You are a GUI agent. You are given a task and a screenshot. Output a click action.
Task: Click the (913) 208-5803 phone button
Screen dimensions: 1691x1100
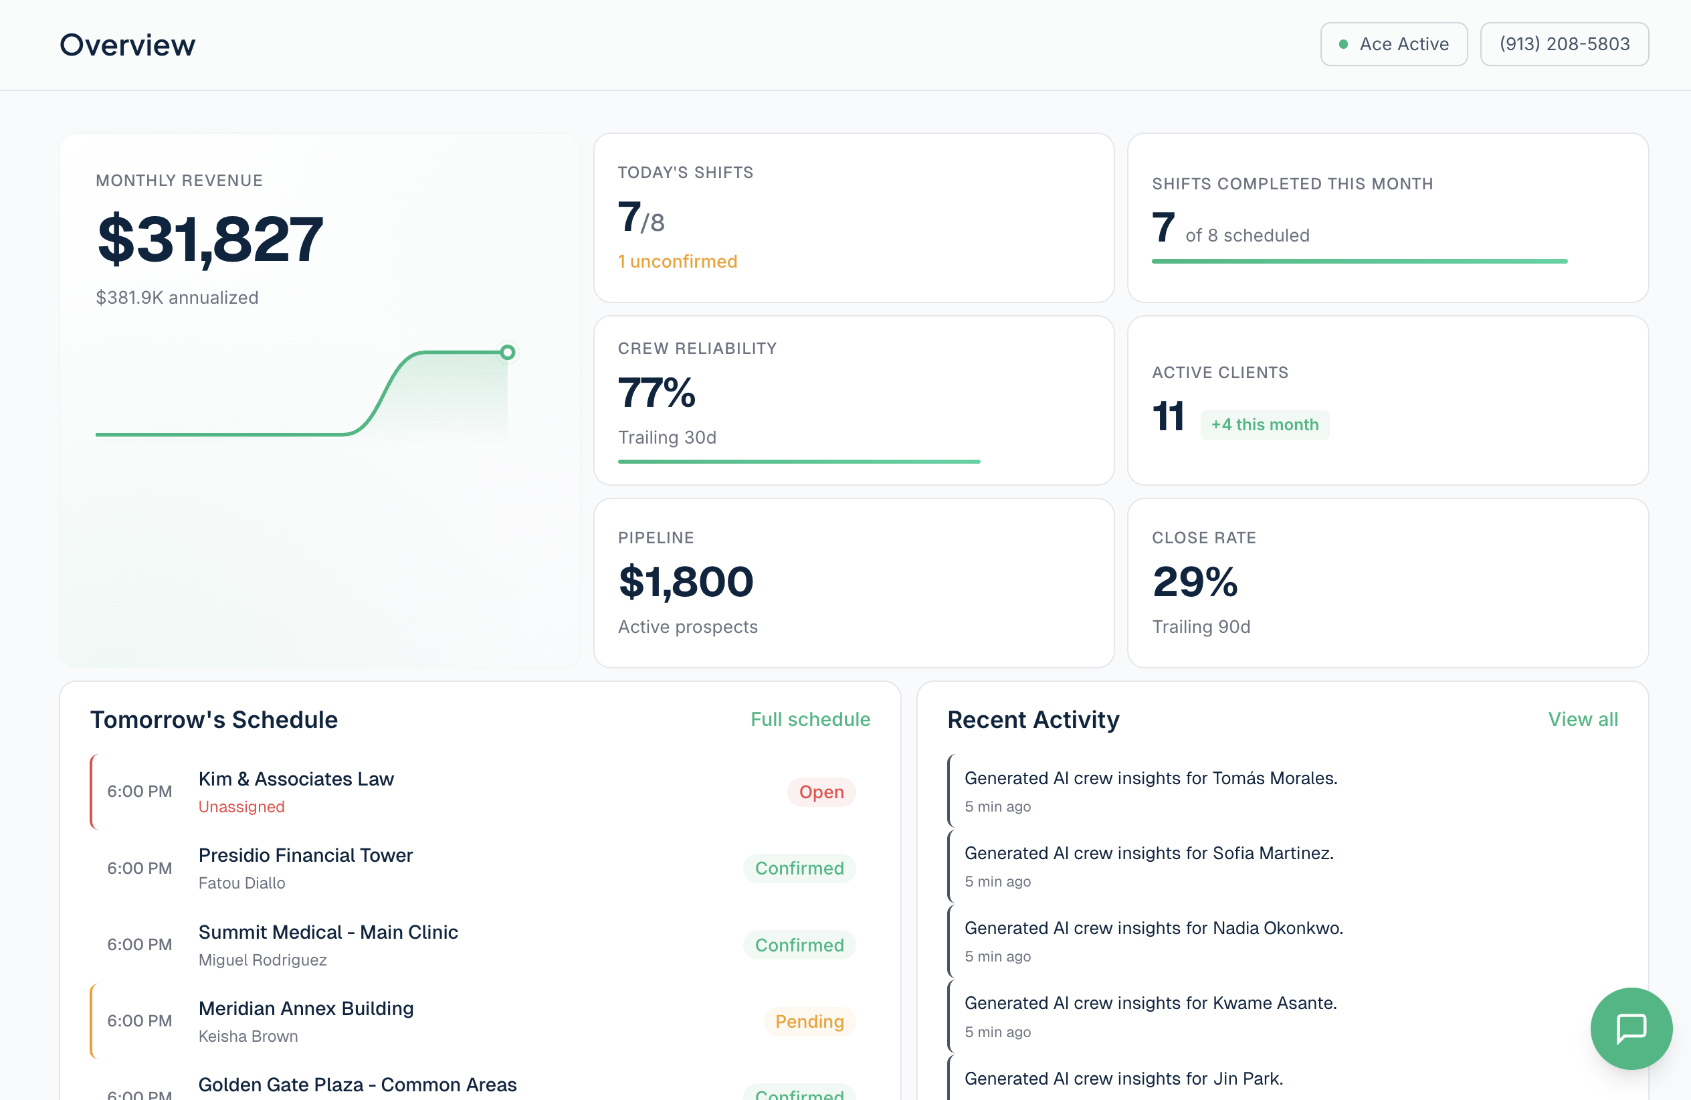[x=1564, y=44]
